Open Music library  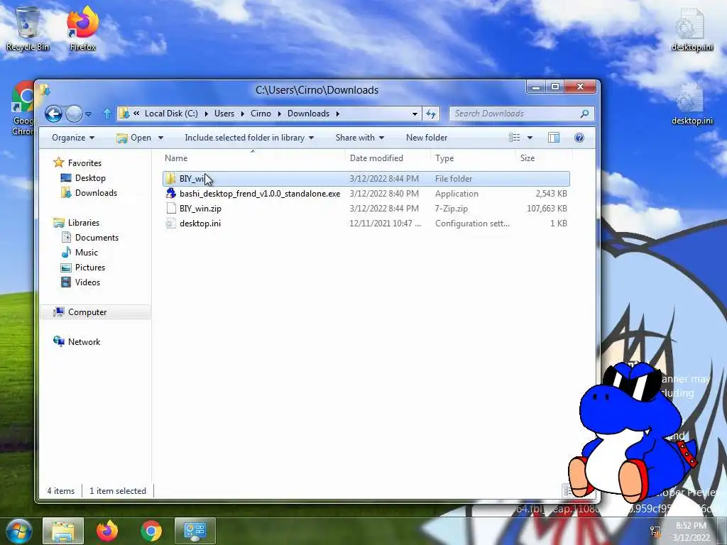point(86,253)
